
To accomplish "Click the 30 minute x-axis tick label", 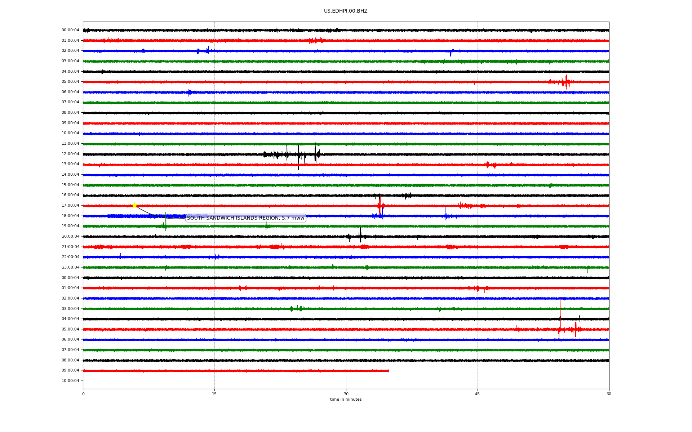I will point(346,394).
